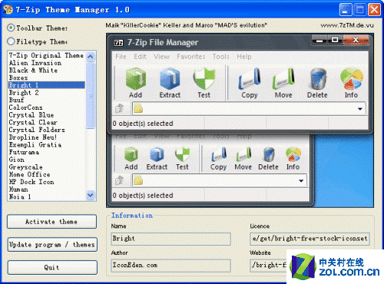Screen dimensions: 384x284
Task: Open the www.7zTM.de.vu link
Action: point(347,25)
